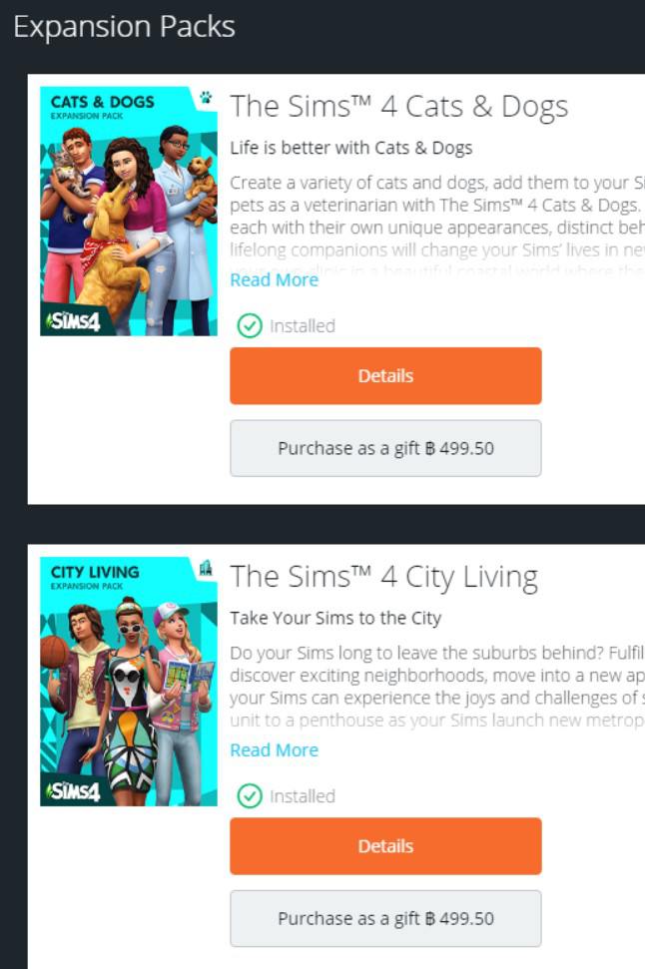
Task: Open Details for The Sims 4 Cats & Dogs
Action: click(x=385, y=376)
